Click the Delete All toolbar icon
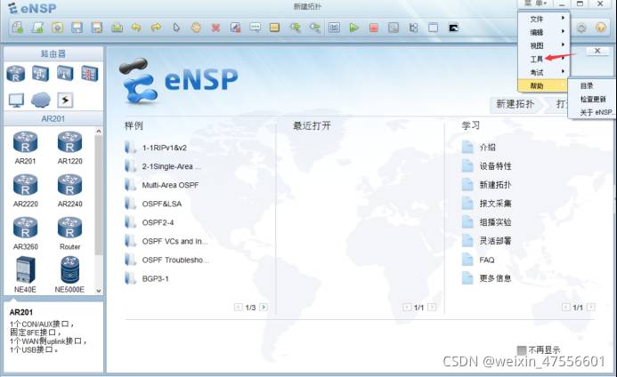 pos(235,28)
